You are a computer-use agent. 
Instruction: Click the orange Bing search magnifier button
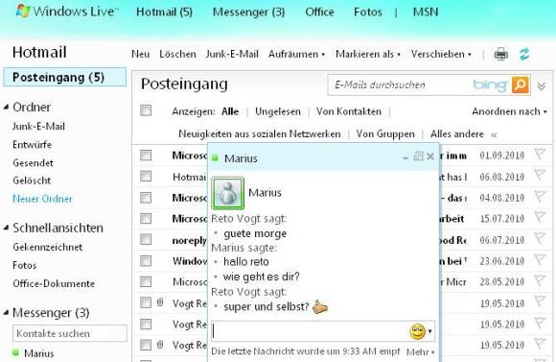tap(521, 84)
